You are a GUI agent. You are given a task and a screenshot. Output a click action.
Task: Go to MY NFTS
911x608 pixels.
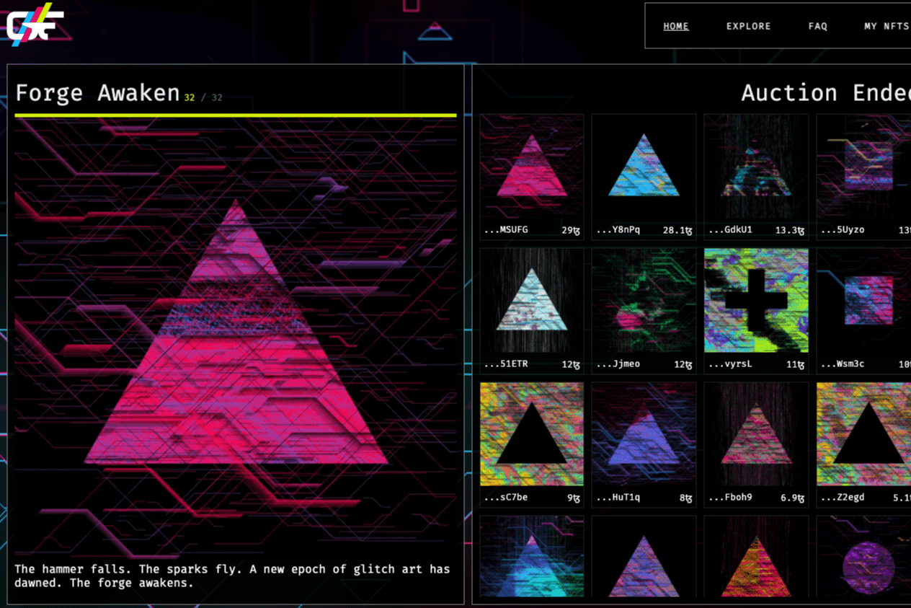tap(885, 26)
